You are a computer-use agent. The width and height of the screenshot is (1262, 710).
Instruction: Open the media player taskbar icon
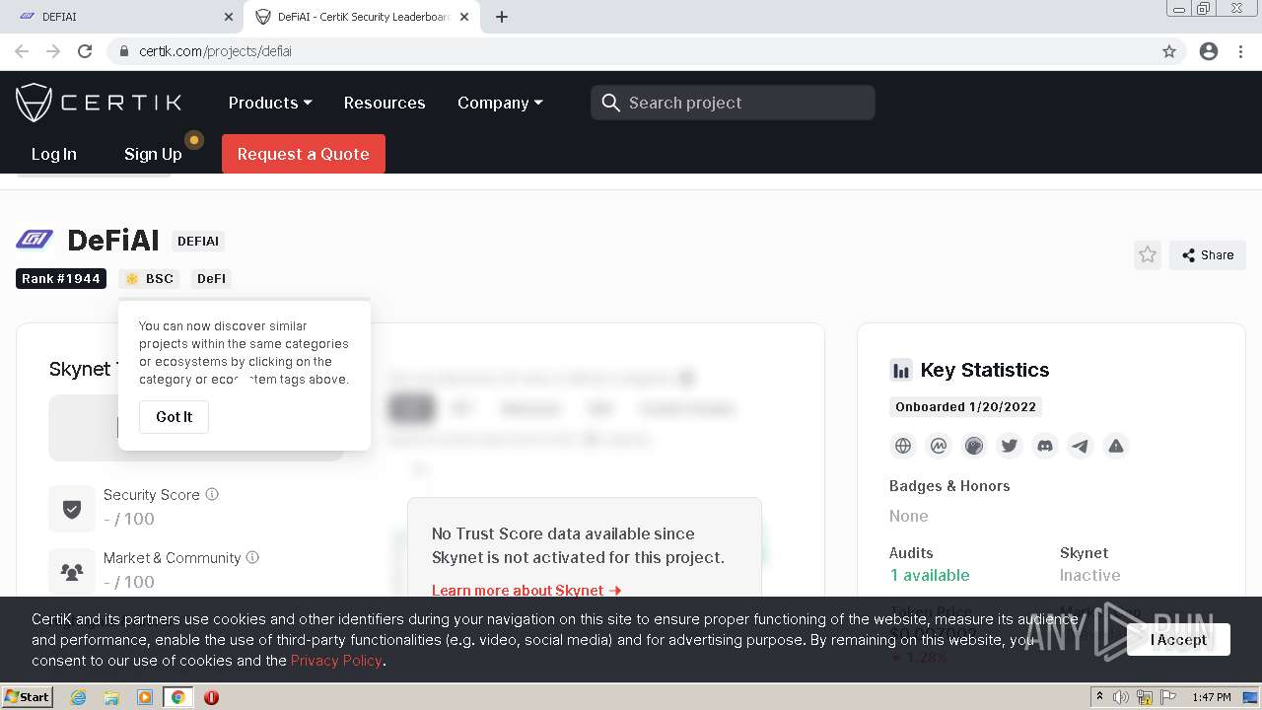[x=145, y=697]
